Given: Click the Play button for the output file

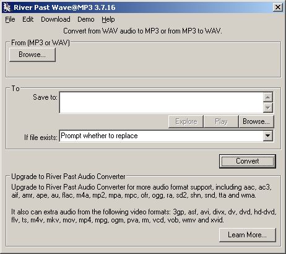Looking at the screenshot, I should point(221,121).
